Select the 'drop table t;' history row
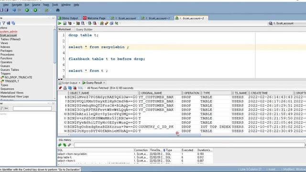The image size is (306, 172). click(135, 157)
